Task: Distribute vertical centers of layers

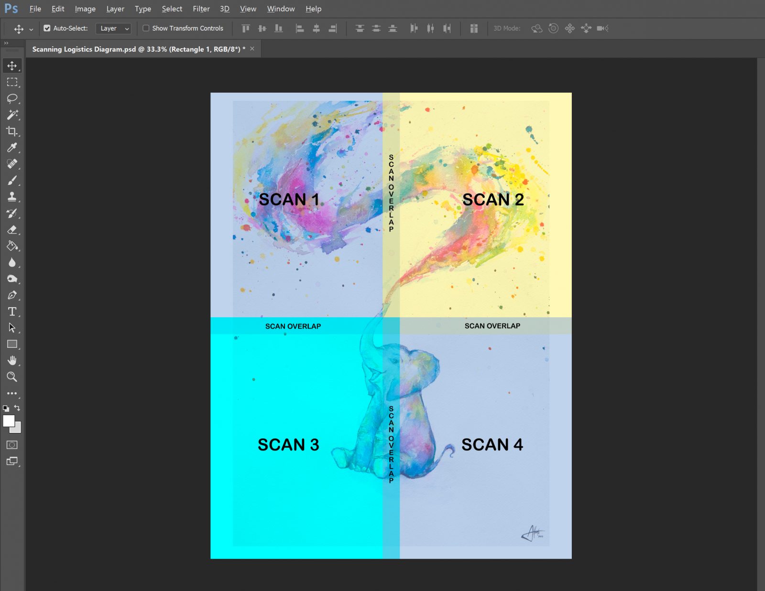Action: click(376, 28)
